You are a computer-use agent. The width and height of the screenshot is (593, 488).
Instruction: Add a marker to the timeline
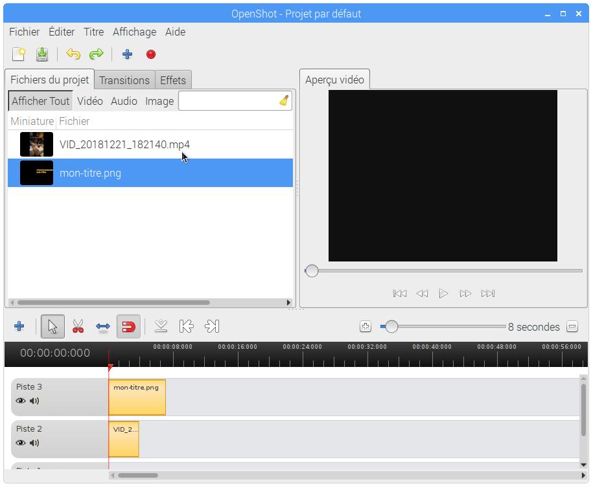click(161, 326)
